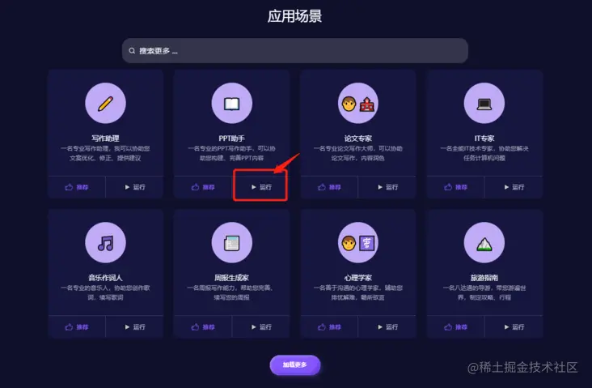Toggle 推荐 on the 论文专家 card
The height and width of the screenshot is (388, 592).
pyautogui.click(x=329, y=187)
